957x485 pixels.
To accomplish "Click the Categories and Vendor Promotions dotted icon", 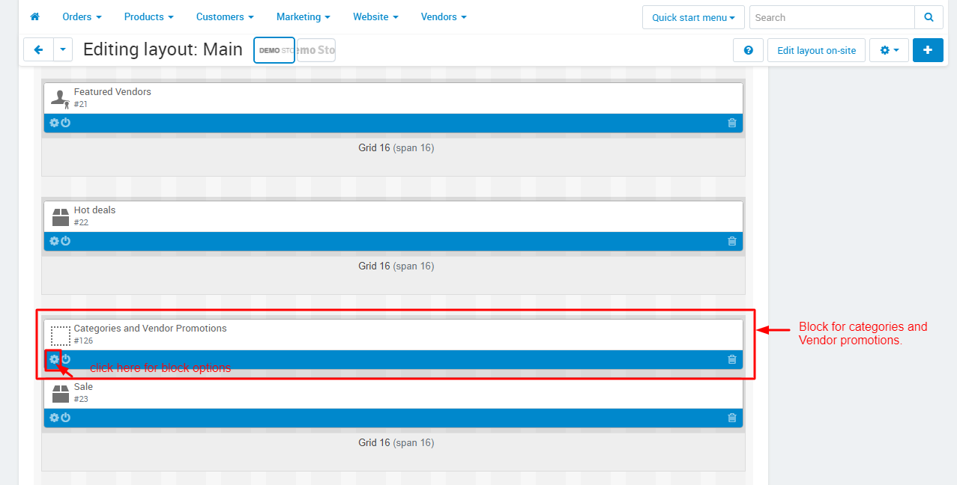I will tap(60, 335).
